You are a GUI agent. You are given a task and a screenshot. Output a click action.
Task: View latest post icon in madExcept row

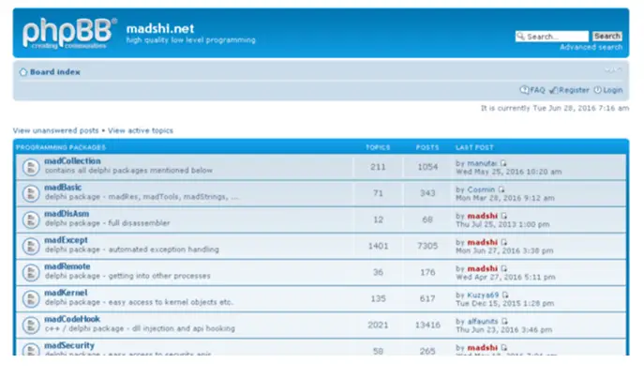pyautogui.click(x=504, y=242)
